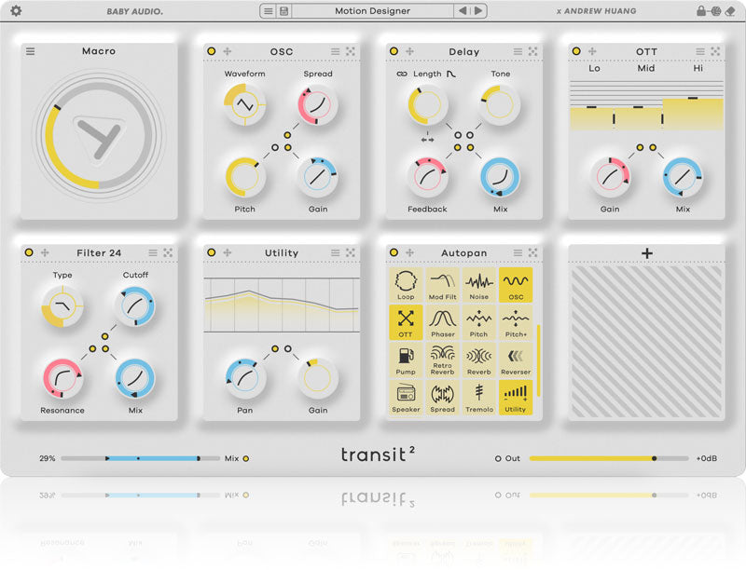This screenshot has height=570, width=746.
Task: Select the Phaser effect tile
Action: (x=442, y=322)
